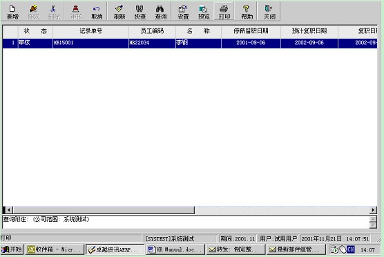Click status bar date 2001年11月21日
This screenshot has width=384, height=257.
(x=321, y=238)
